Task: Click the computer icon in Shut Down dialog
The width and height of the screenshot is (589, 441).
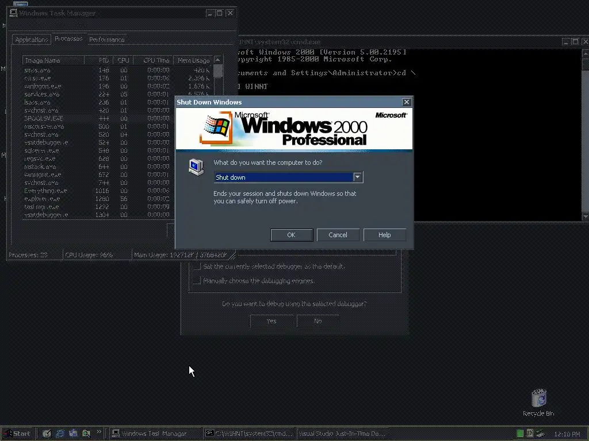Action: click(x=196, y=167)
